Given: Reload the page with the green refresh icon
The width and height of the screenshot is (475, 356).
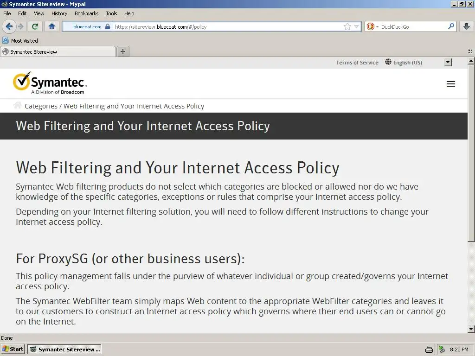Looking at the screenshot, I should click(x=35, y=26).
